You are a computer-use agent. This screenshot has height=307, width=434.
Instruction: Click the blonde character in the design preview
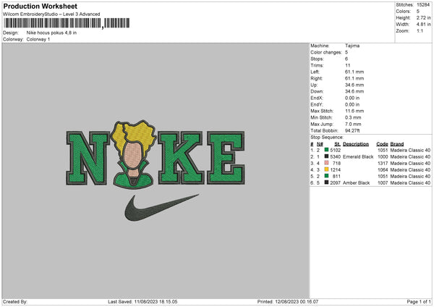[x=133, y=154]
